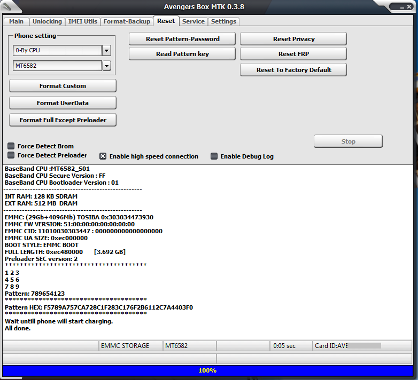Open the IMEI Utils tab
The height and width of the screenshot is (380, 418).
click(x=83, y=21)
